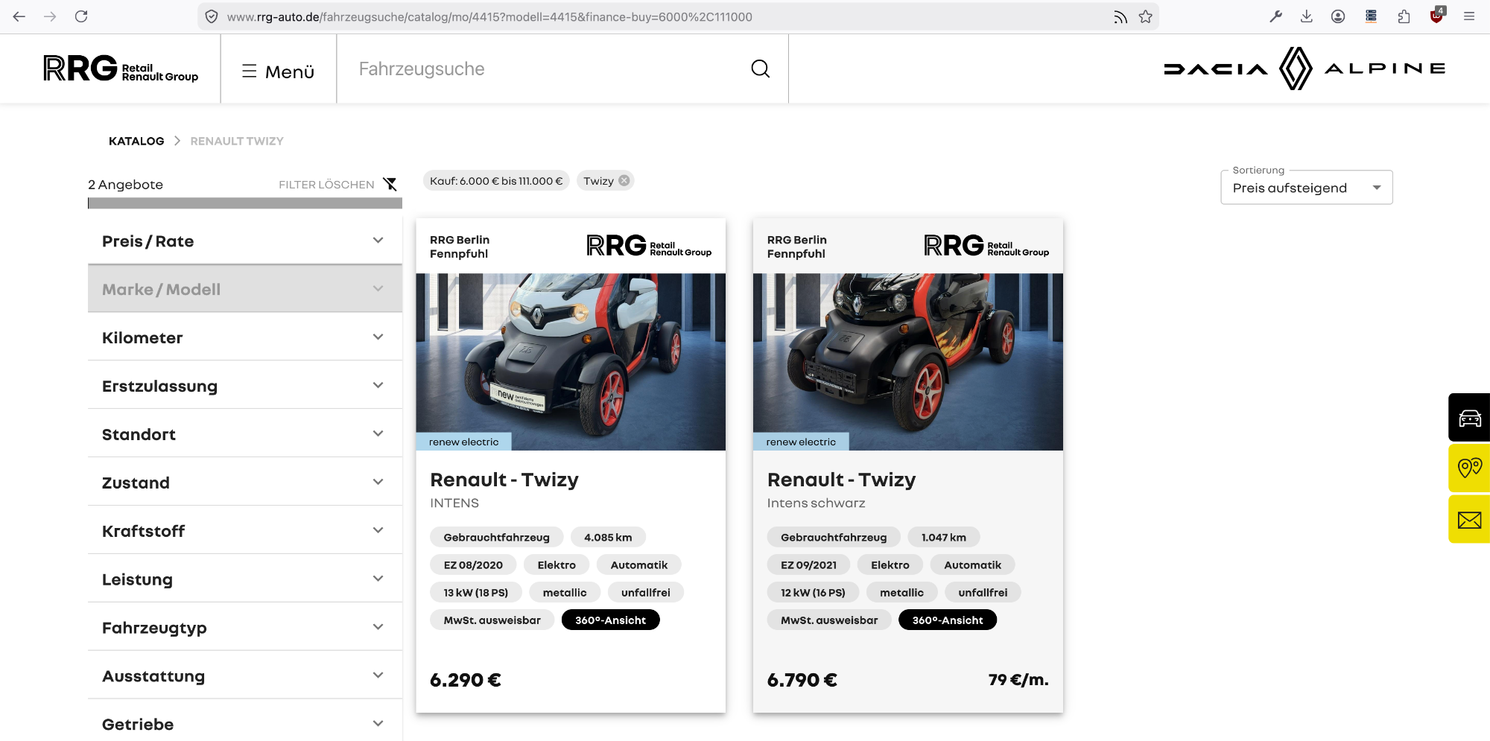Click the magnifier search icon
1490x741 pixels.
(760, 69)
